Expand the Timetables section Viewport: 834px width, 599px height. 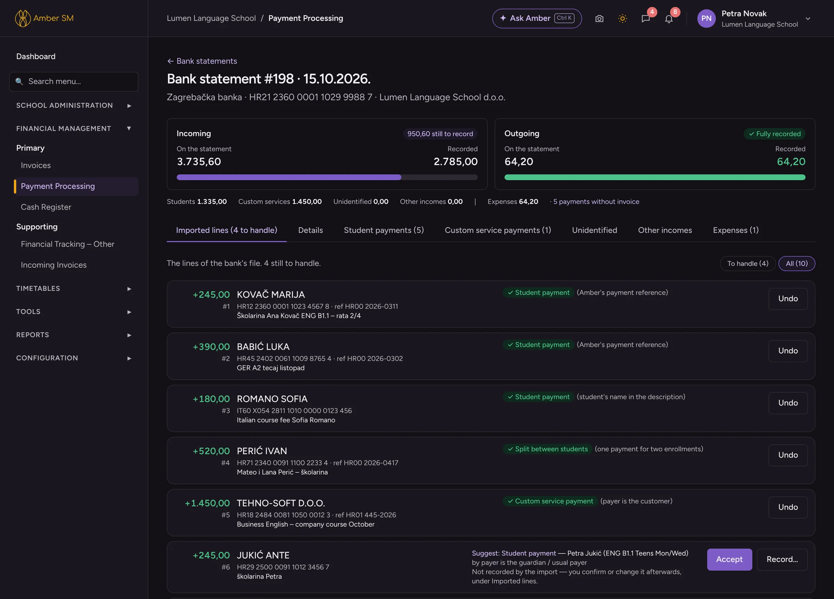point(74,289)
